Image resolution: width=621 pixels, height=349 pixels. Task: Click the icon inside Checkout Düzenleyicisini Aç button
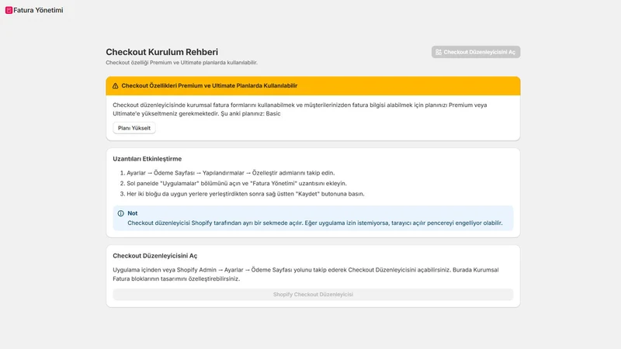coord(439,52)
